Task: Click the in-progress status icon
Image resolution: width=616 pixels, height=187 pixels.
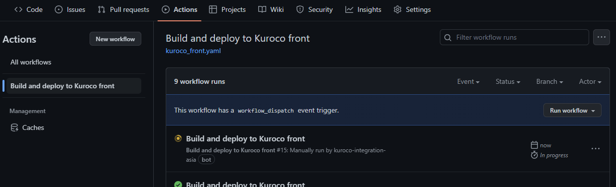Action: click(x=178, y=138)
